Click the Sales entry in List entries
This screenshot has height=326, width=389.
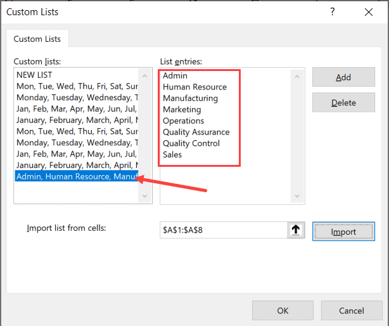[x=172, y=155]
